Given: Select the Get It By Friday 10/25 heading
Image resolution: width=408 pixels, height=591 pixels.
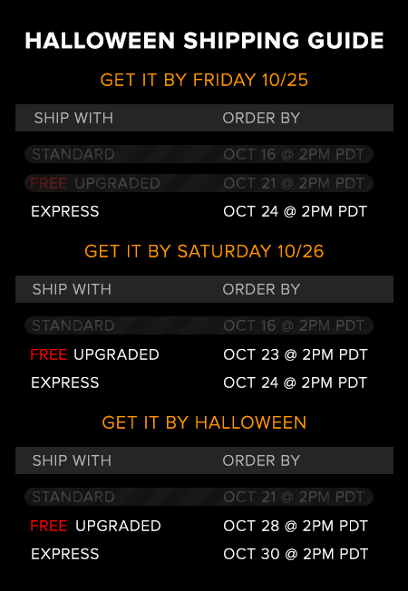Looking at the screenshot, I should click(x=204, y=80).
